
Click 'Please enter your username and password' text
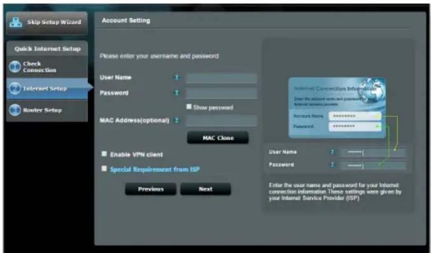pyautogui.click(x=159, y=56)
